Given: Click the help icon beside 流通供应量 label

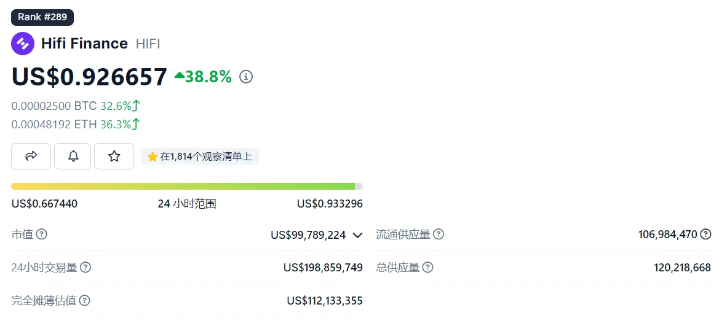Looking at the screenshot, I should [439, 235].
